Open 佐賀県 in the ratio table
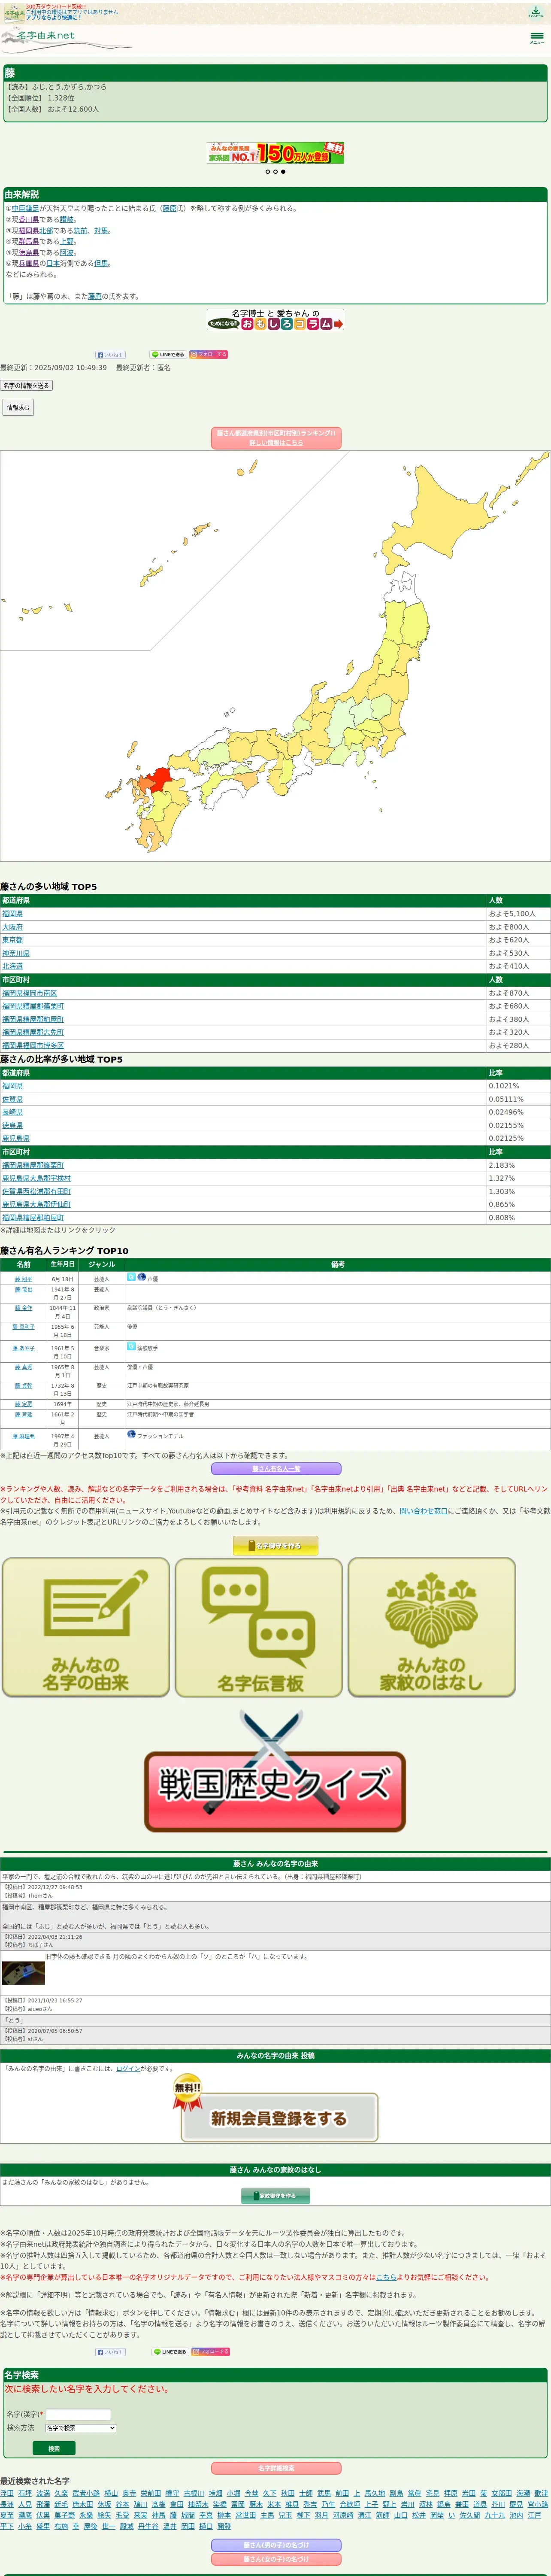 [12, 1099]
